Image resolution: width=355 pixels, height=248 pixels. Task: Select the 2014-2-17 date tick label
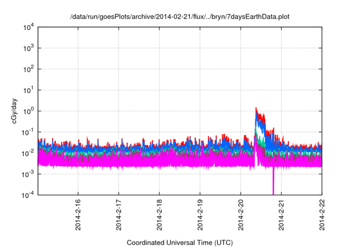coord(119,215)
